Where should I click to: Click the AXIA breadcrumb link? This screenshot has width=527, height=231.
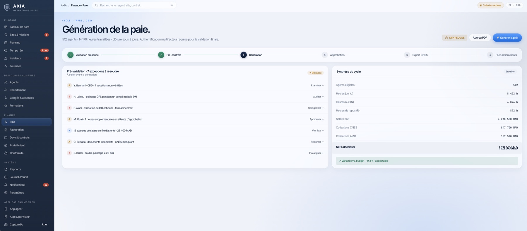(x=64, y=5)
